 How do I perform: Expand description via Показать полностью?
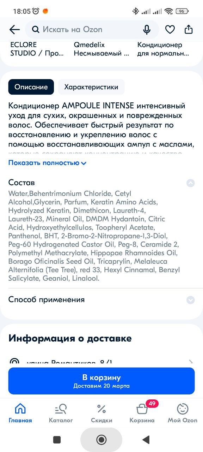pos(47,163)
